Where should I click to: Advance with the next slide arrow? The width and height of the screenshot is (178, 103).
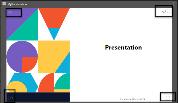click(168, 98)
